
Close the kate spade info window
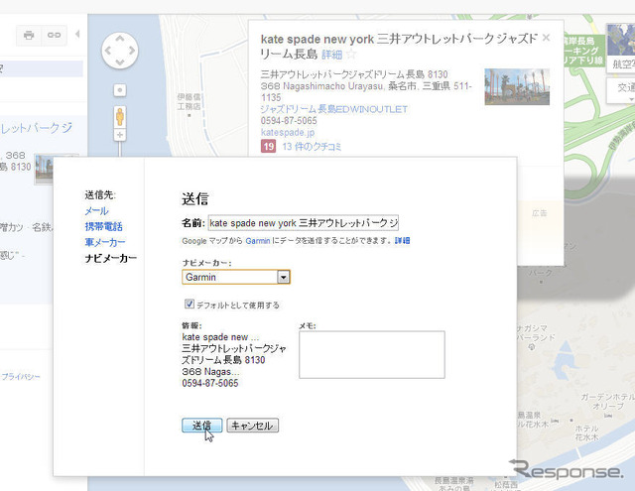[546, 38]
